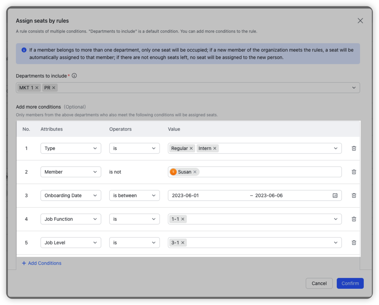379x305 pixels.
Task: Close the Assign seats by rules dialog
Action: [360, 21]
